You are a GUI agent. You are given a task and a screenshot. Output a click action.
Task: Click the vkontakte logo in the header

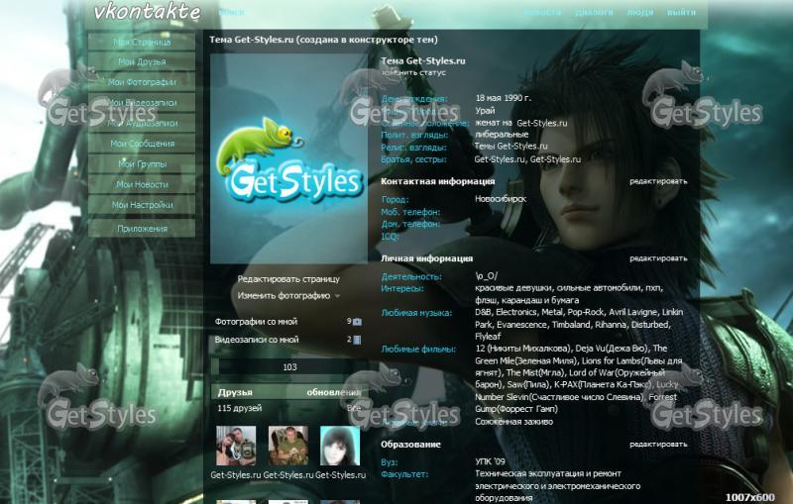147,13
